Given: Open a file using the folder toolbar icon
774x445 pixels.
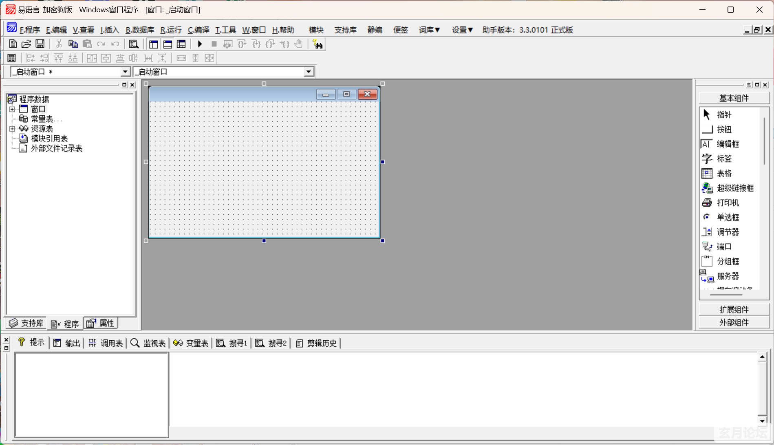Looking at the screenshot, I should point(26,44).
